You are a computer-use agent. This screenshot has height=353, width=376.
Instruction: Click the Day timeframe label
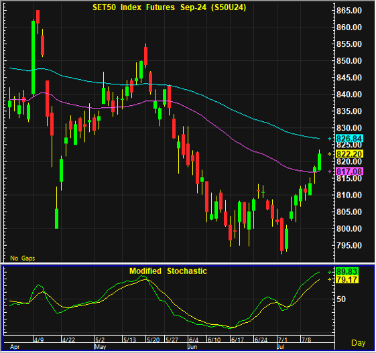tap(359, 343)
